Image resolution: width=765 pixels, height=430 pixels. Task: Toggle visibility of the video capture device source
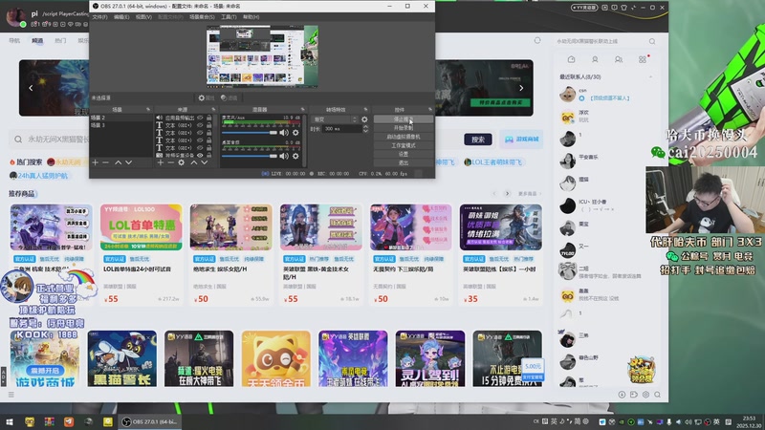click(x=200, y=156)
